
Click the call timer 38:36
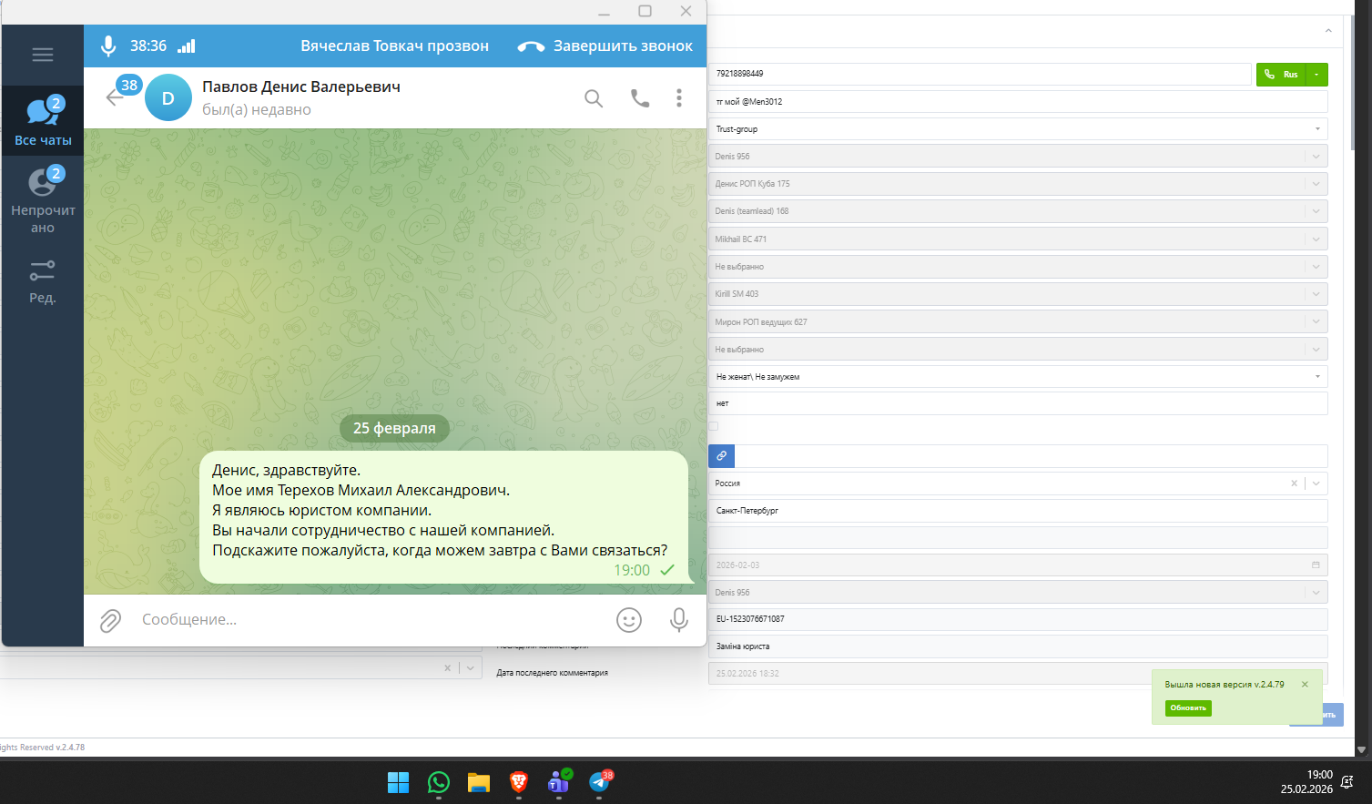[148, 46]
